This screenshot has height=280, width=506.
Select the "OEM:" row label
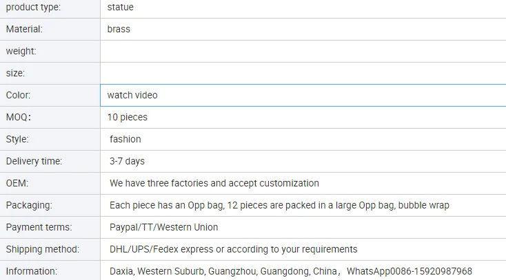pyautogui.click(x=17, y=184)
